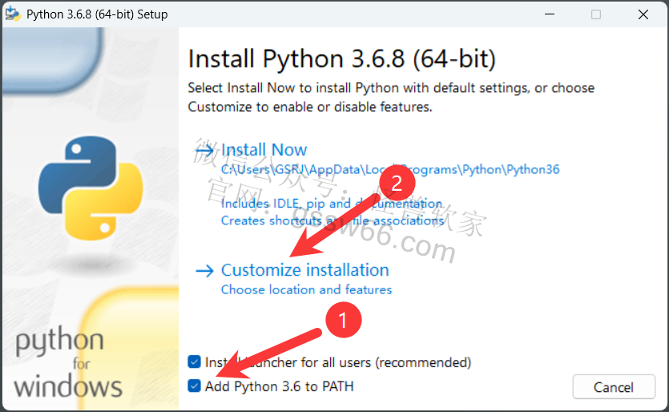Close the Python 3.6.8 Setup window
Screen dimensions: 669x412
[643, 14]
